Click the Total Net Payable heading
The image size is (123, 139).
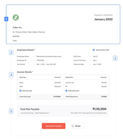point(30,109)
